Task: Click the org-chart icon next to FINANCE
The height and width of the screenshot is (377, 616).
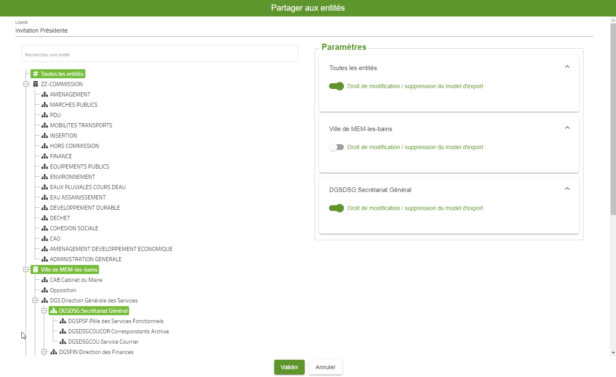Action: coord(45,156)
